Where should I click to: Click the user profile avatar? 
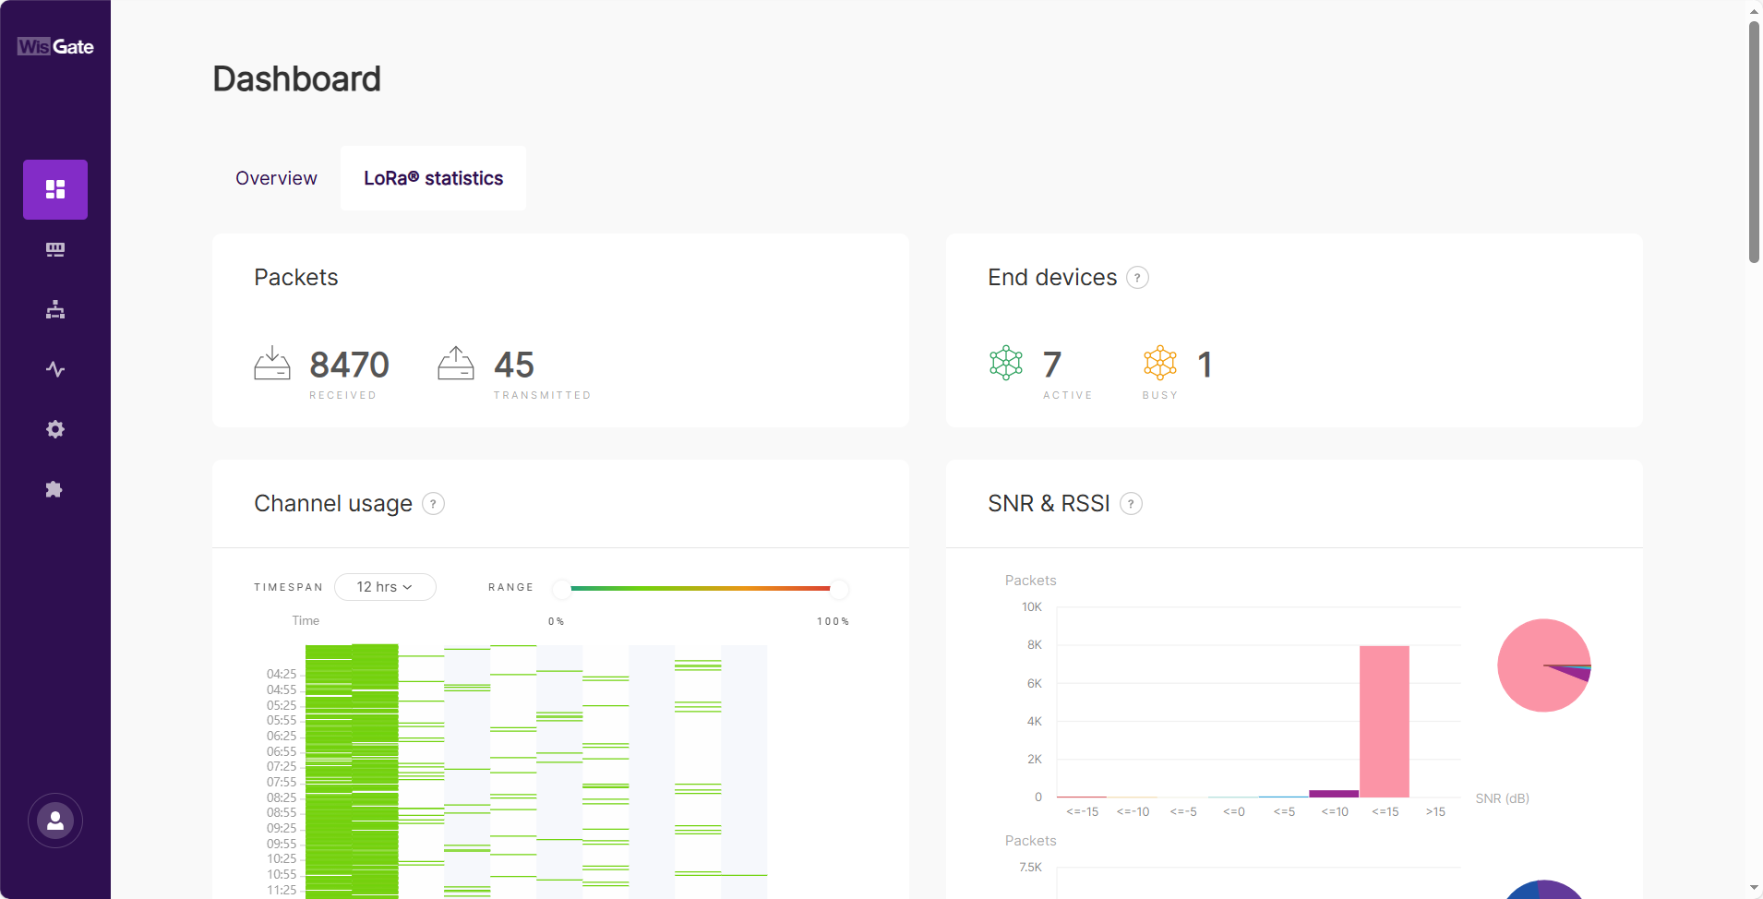pyautogui.click(x=55, y=821)
